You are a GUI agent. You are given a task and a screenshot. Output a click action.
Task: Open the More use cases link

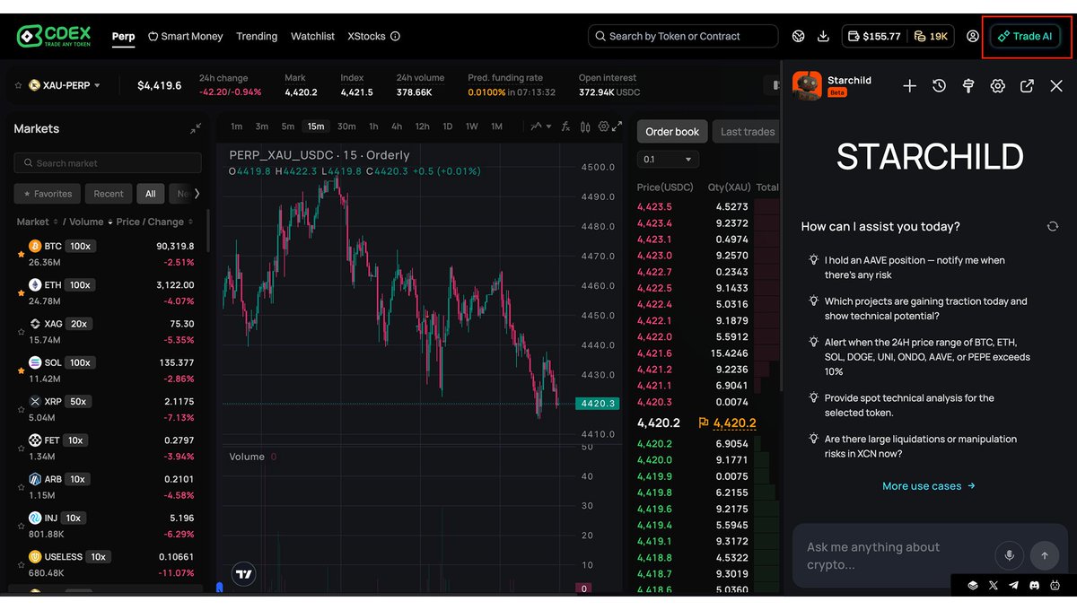(929, 486)
